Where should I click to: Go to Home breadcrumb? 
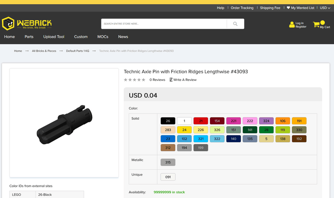tap(18, 51)
